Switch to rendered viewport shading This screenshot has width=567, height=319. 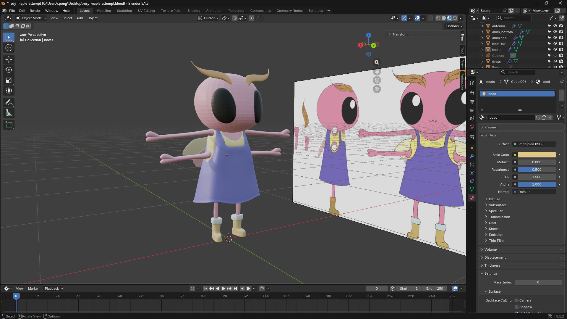tap(455, 18)
